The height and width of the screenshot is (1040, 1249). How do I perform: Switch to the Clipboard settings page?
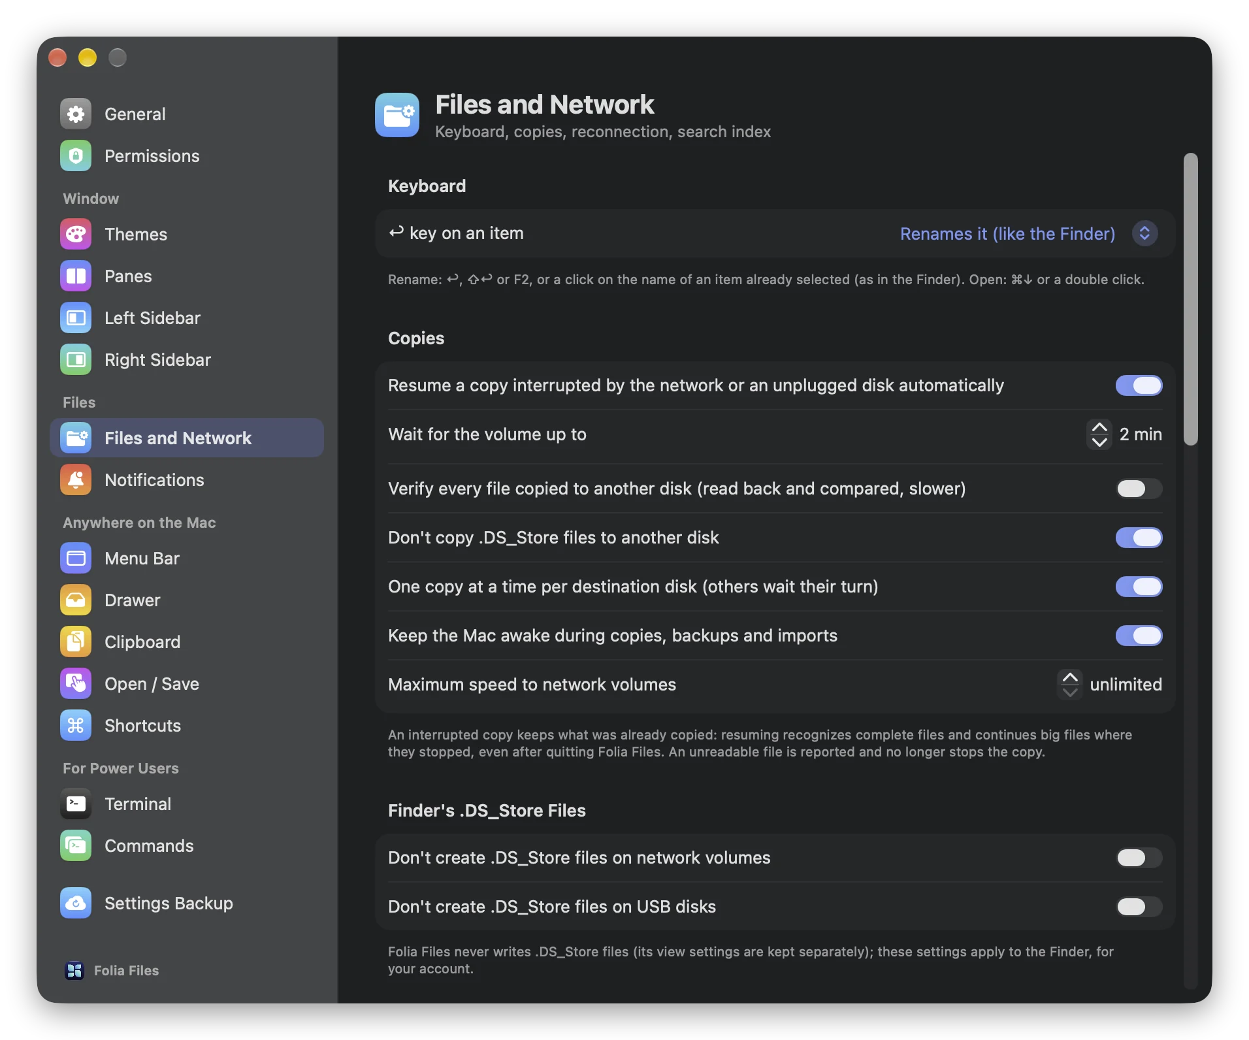pos(187,642)
